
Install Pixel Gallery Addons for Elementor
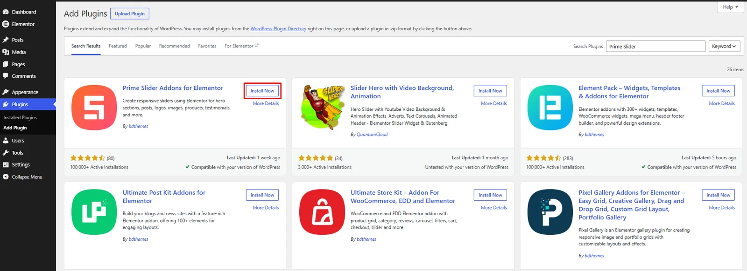pos(718,195)
